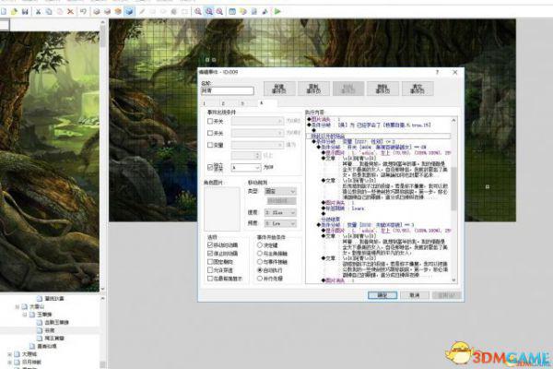Open the Database toolbar icon
Viewport: 553px width, 369px height.
(232, 12)
